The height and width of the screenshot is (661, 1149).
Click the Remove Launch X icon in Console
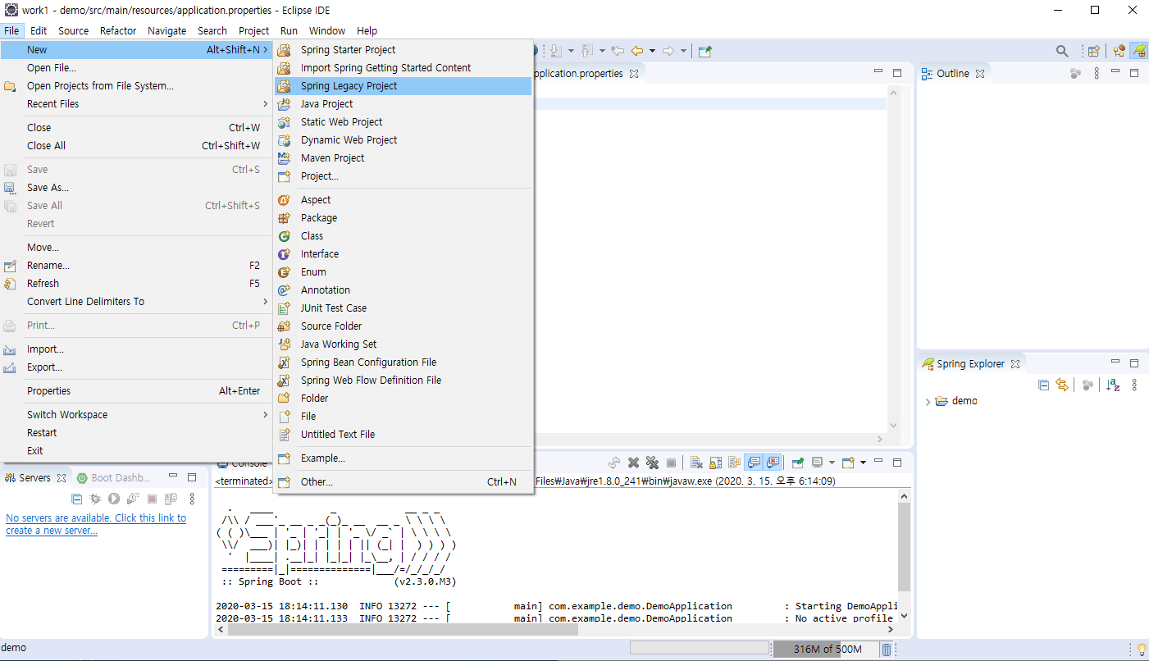633,463
